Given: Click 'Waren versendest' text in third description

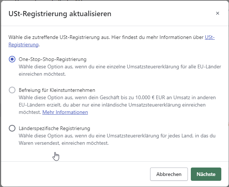Looking at the screenshot, I should click(39, 143).
